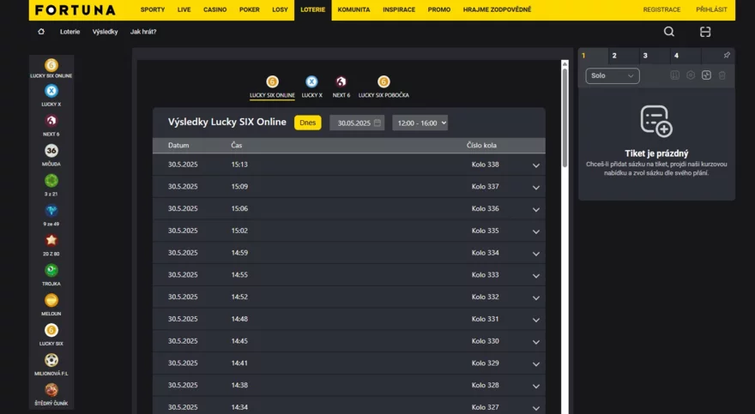Switch to Next 6 results tab
This screenshot has height=414, width=755.
[341, 87]
